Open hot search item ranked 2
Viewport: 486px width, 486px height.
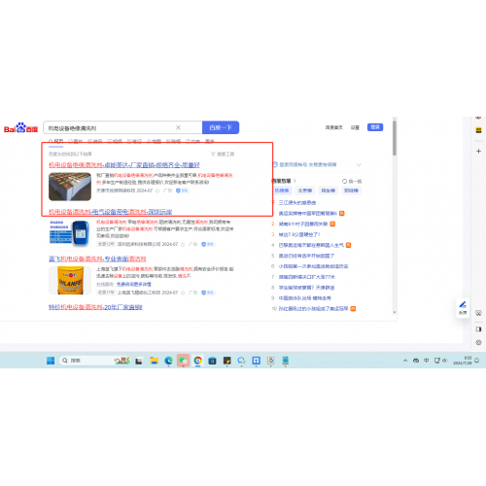coord(303,224)
